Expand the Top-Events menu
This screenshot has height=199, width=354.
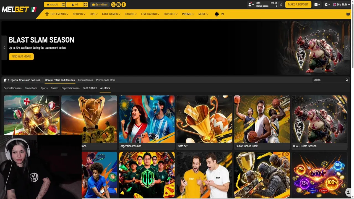coord(57,14)
